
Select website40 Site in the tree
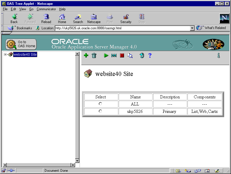pyautogui.click(x=25, y=55)
